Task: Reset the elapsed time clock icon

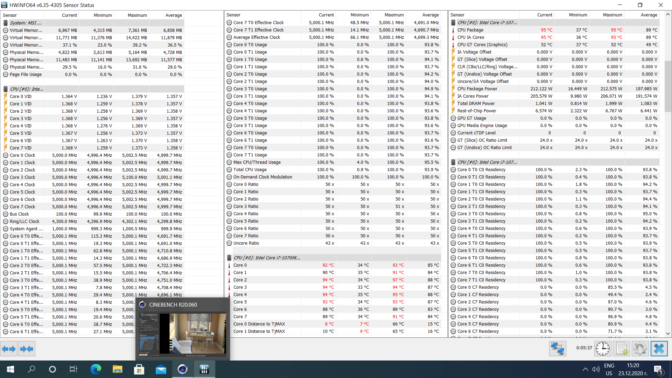Action: (x=603, y=349)
